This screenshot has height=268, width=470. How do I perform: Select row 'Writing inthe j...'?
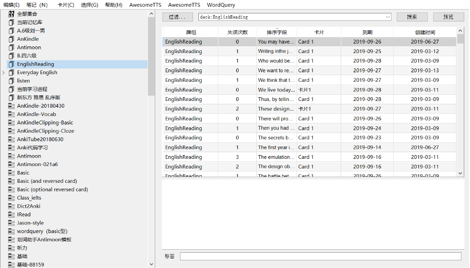coord(310,51)
